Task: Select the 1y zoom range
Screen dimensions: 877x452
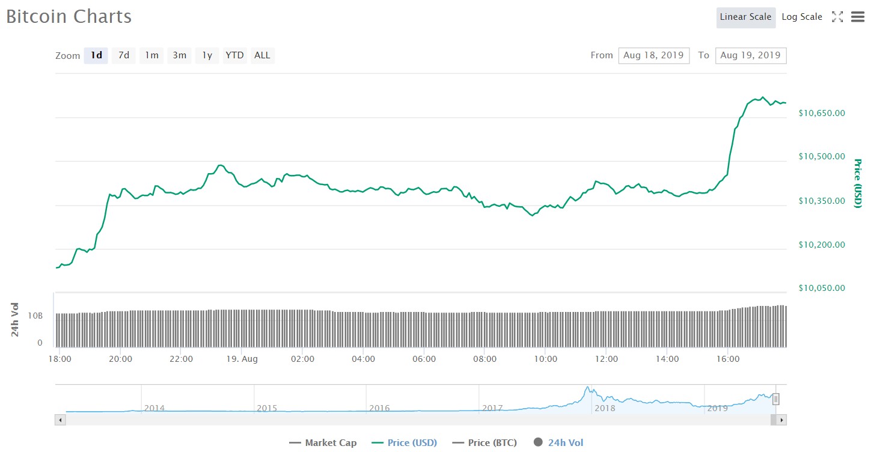Action: 207,55
